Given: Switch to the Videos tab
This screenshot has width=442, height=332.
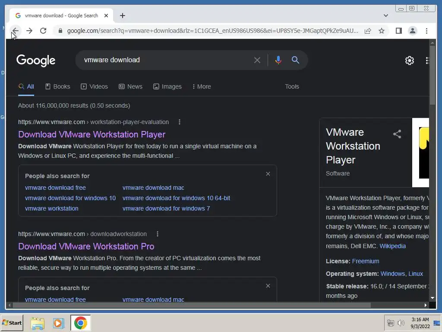Looking at the screenshot, I should [x=94, y=86].
